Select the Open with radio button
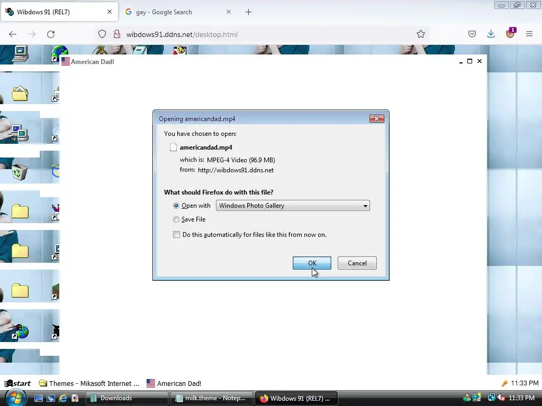This screenshot has height=406, width=542. (176, 206)
